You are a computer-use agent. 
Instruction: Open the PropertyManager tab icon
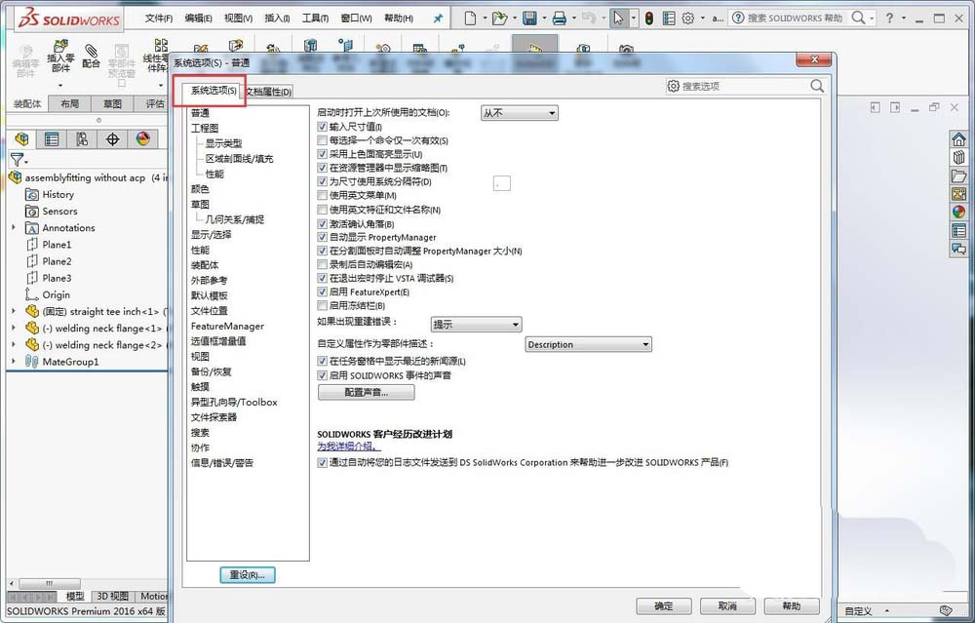tap(52, 138)
